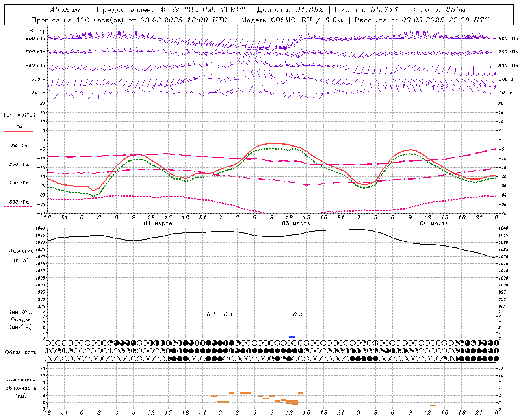Click the "Модель COSMO-RU / 6.6км" text

293,20
